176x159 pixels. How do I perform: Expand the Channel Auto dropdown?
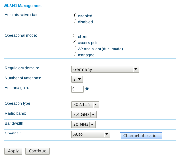pyautogui.click(x=91, y=134)
